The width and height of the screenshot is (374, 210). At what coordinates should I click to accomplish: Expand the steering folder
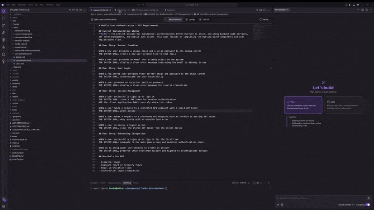click(17, 67)
